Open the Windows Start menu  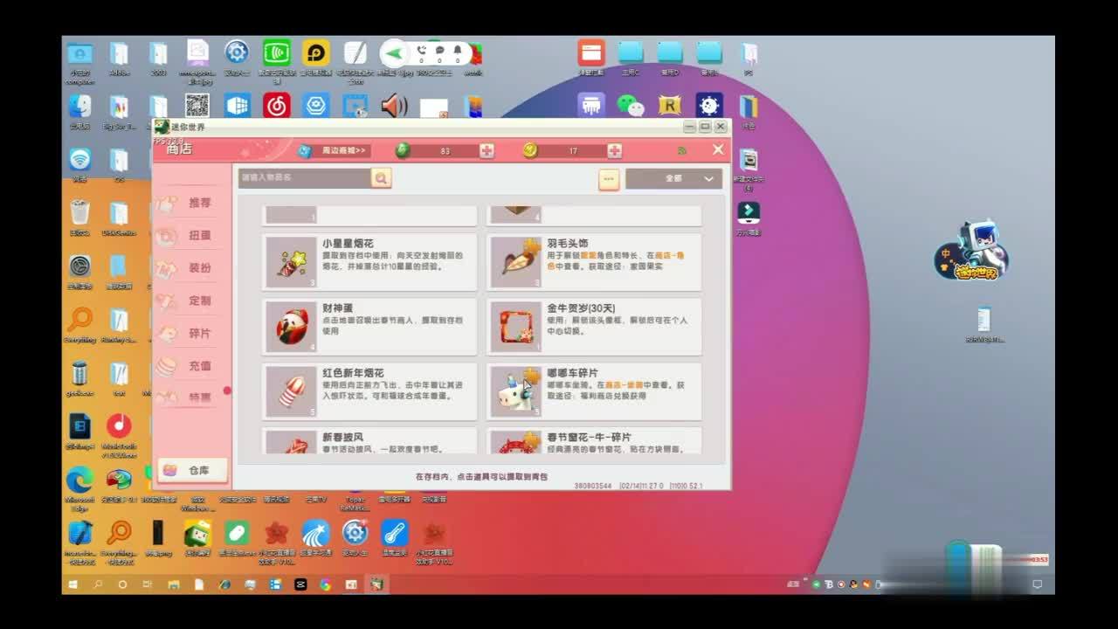pos(73,584)
